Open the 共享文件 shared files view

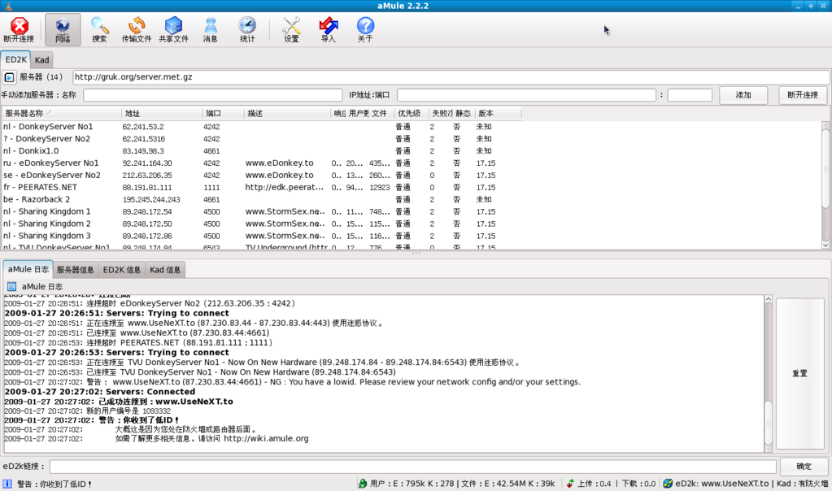[x=173, y=30]
